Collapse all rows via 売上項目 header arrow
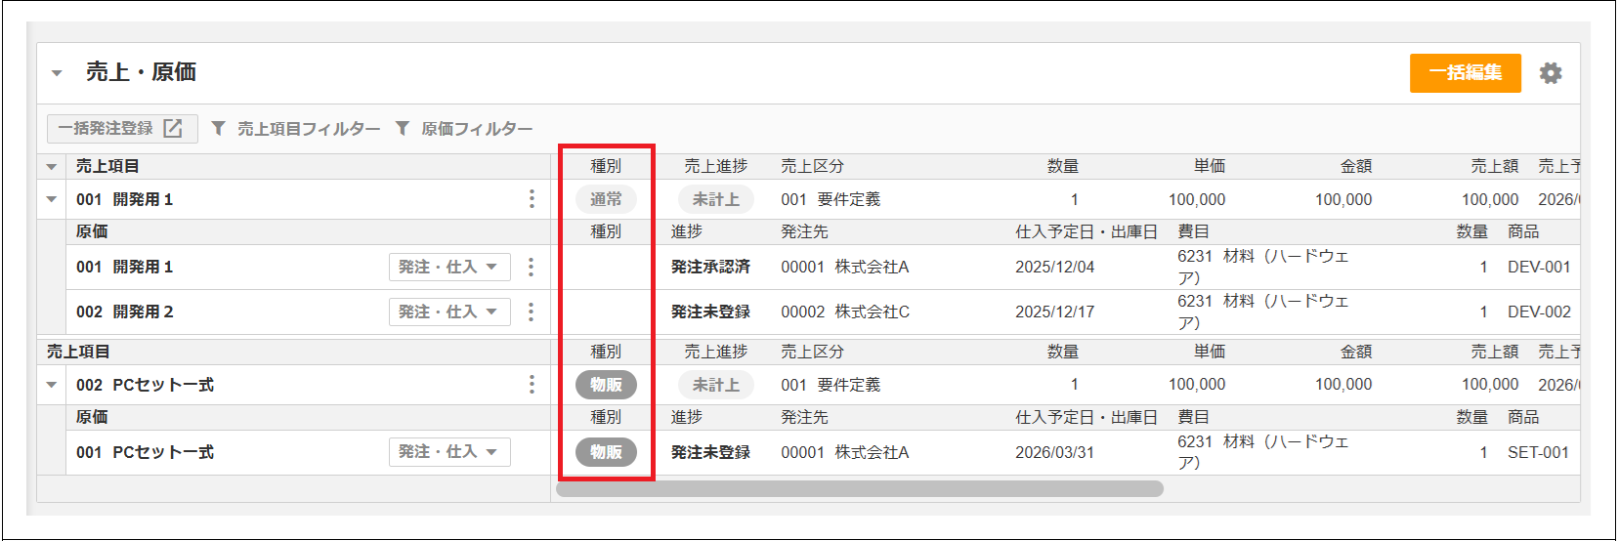This screenshot has height=541, width=1619. coord(52,167)
